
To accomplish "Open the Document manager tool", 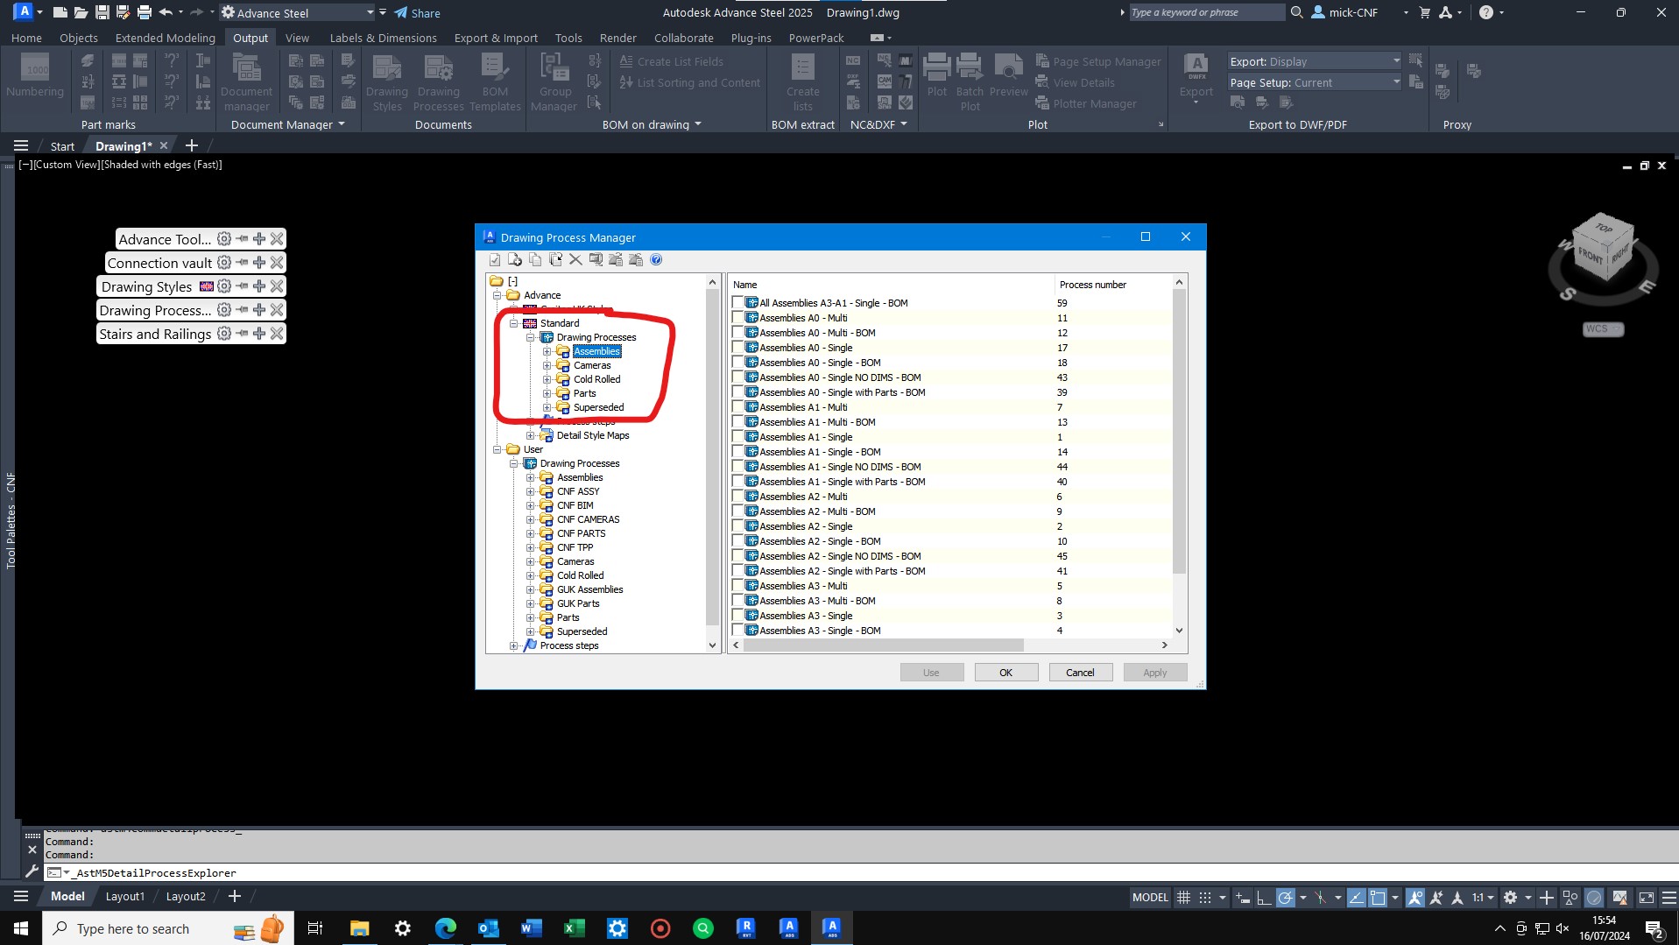I will coord(247,81).
